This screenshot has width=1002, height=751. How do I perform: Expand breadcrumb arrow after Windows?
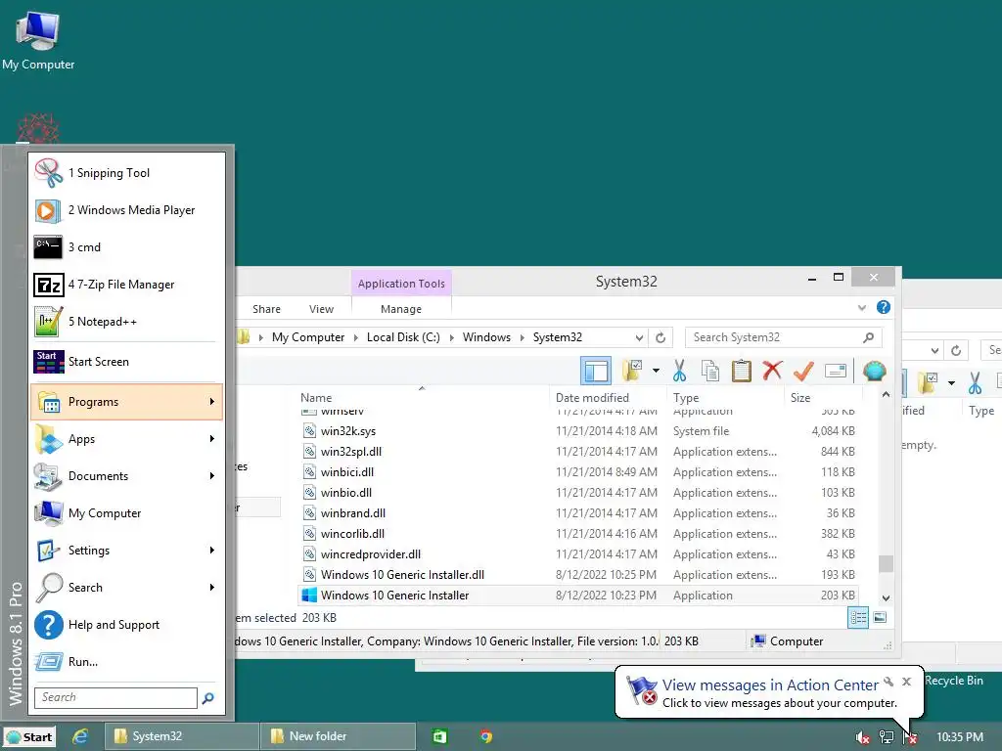[x=523, y=337]
